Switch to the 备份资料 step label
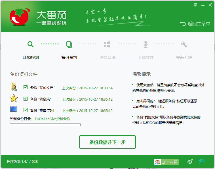Viewport: 215px width, 169px height. (x=69, y=57)
